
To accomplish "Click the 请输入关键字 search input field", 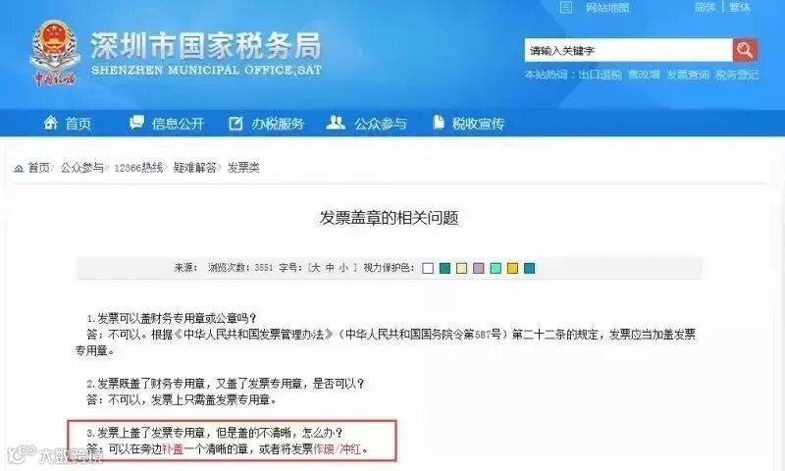I will click(x=628, y=50).
